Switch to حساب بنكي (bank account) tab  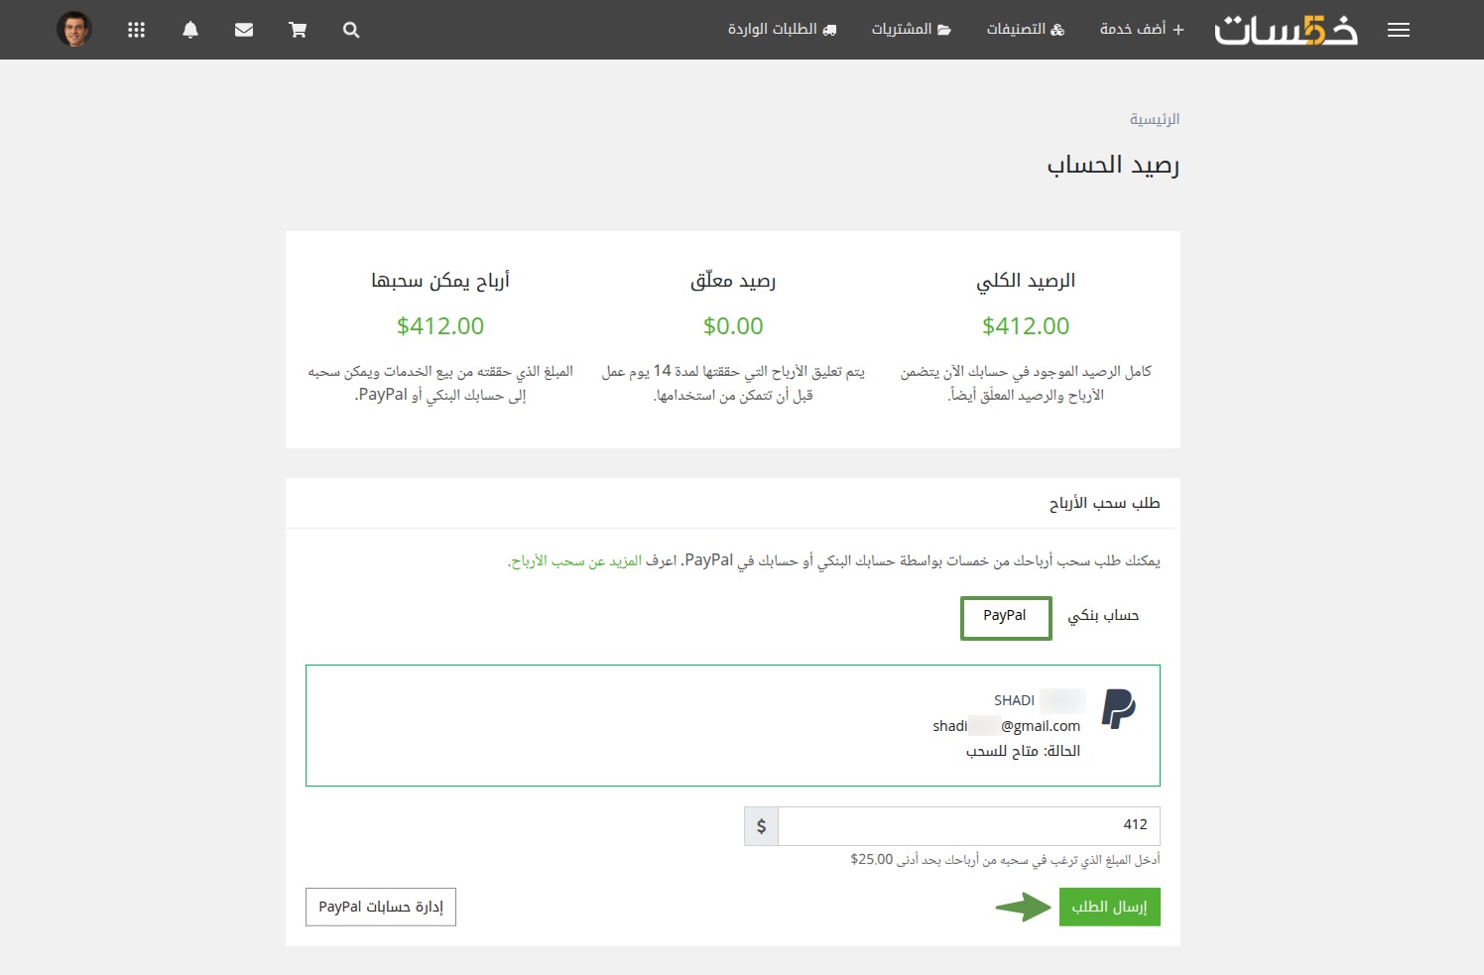pyautogui.click(x=1103, y=617)
